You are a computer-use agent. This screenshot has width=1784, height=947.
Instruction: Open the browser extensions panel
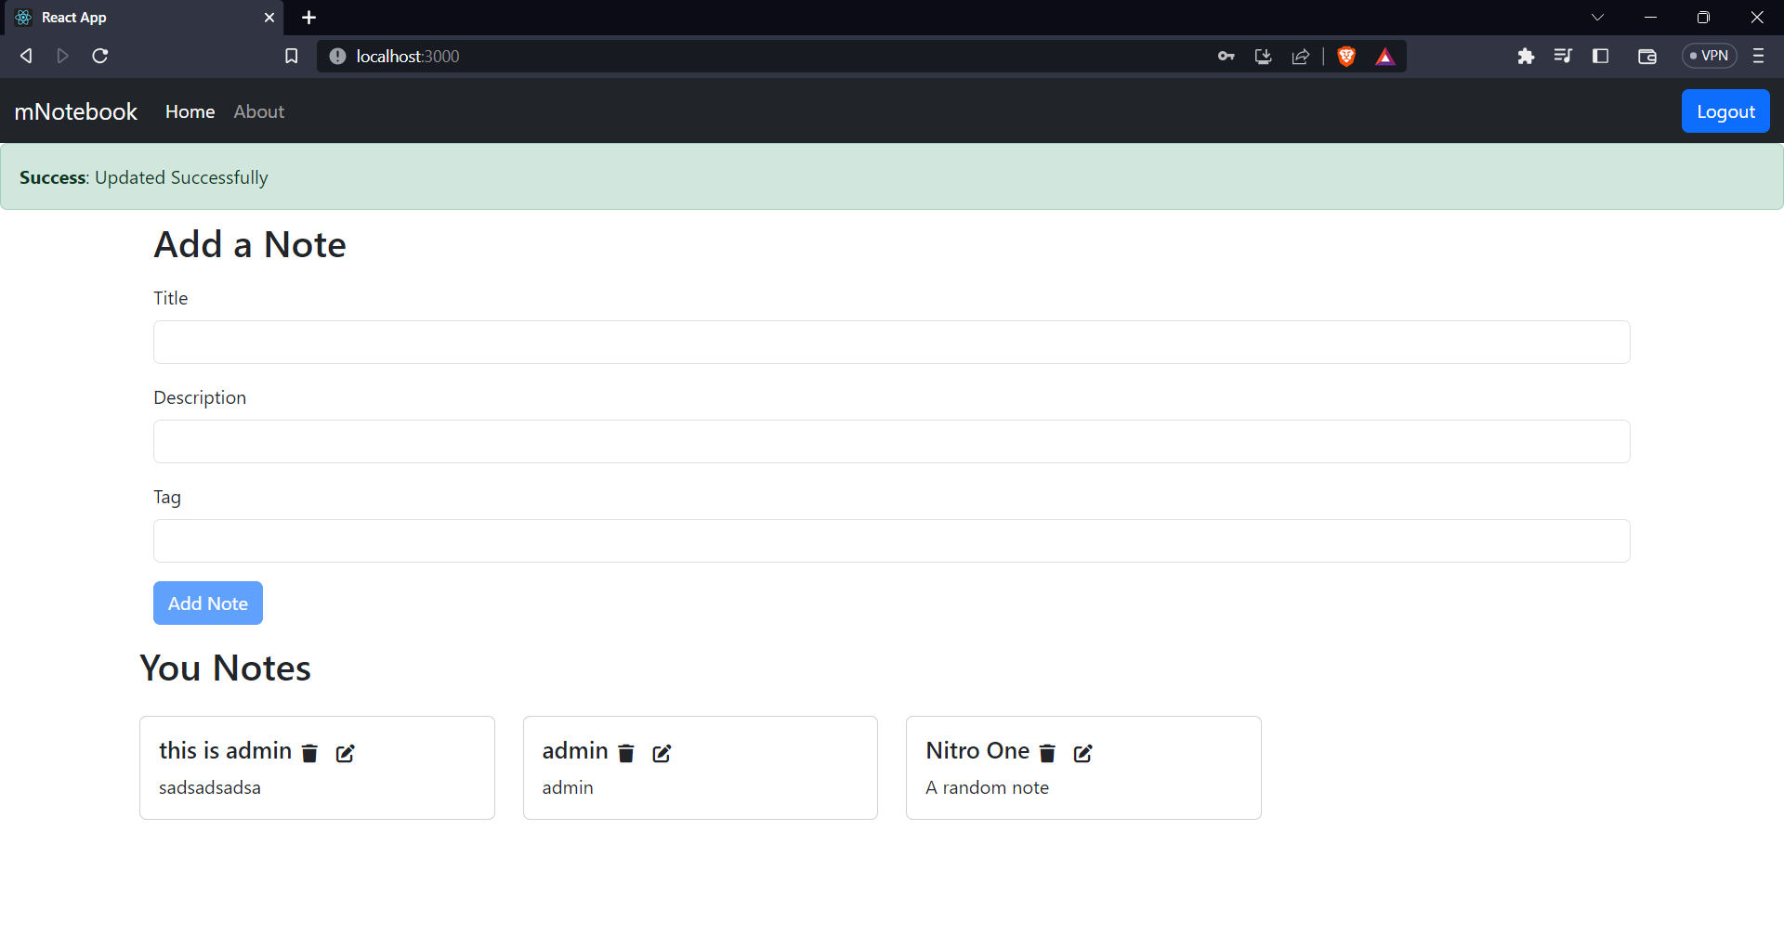coord(1527,56)
